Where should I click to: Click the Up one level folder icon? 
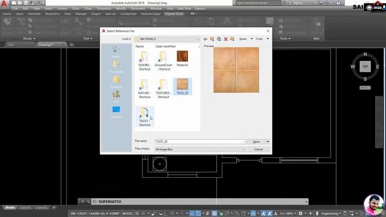coord(212,39)
